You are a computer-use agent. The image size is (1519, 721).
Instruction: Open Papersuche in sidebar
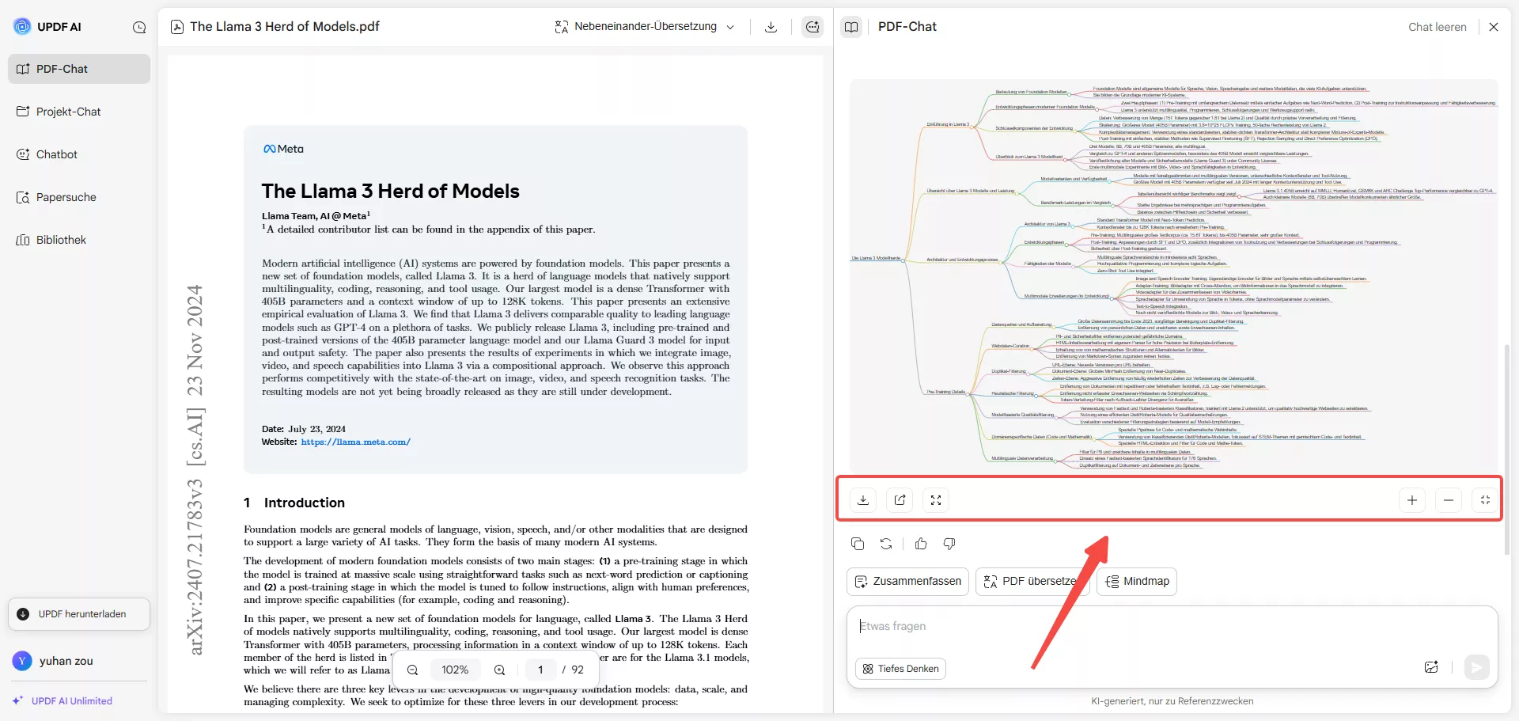click(x=79, y=197)
